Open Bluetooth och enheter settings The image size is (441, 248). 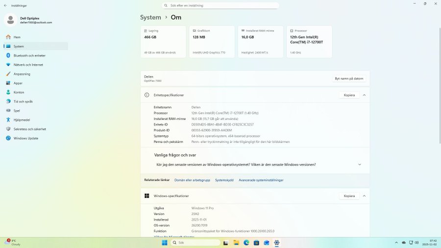coord(29,55)
